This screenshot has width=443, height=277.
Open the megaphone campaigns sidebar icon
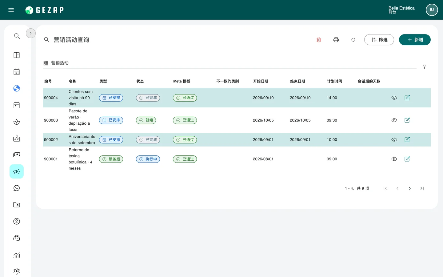click(17, 171)
